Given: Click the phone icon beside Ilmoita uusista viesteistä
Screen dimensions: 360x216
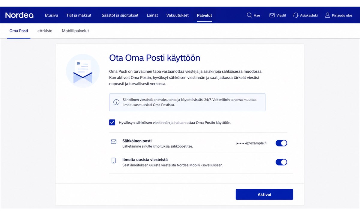Looking at the screenshot, I should (x=113, y=160).
